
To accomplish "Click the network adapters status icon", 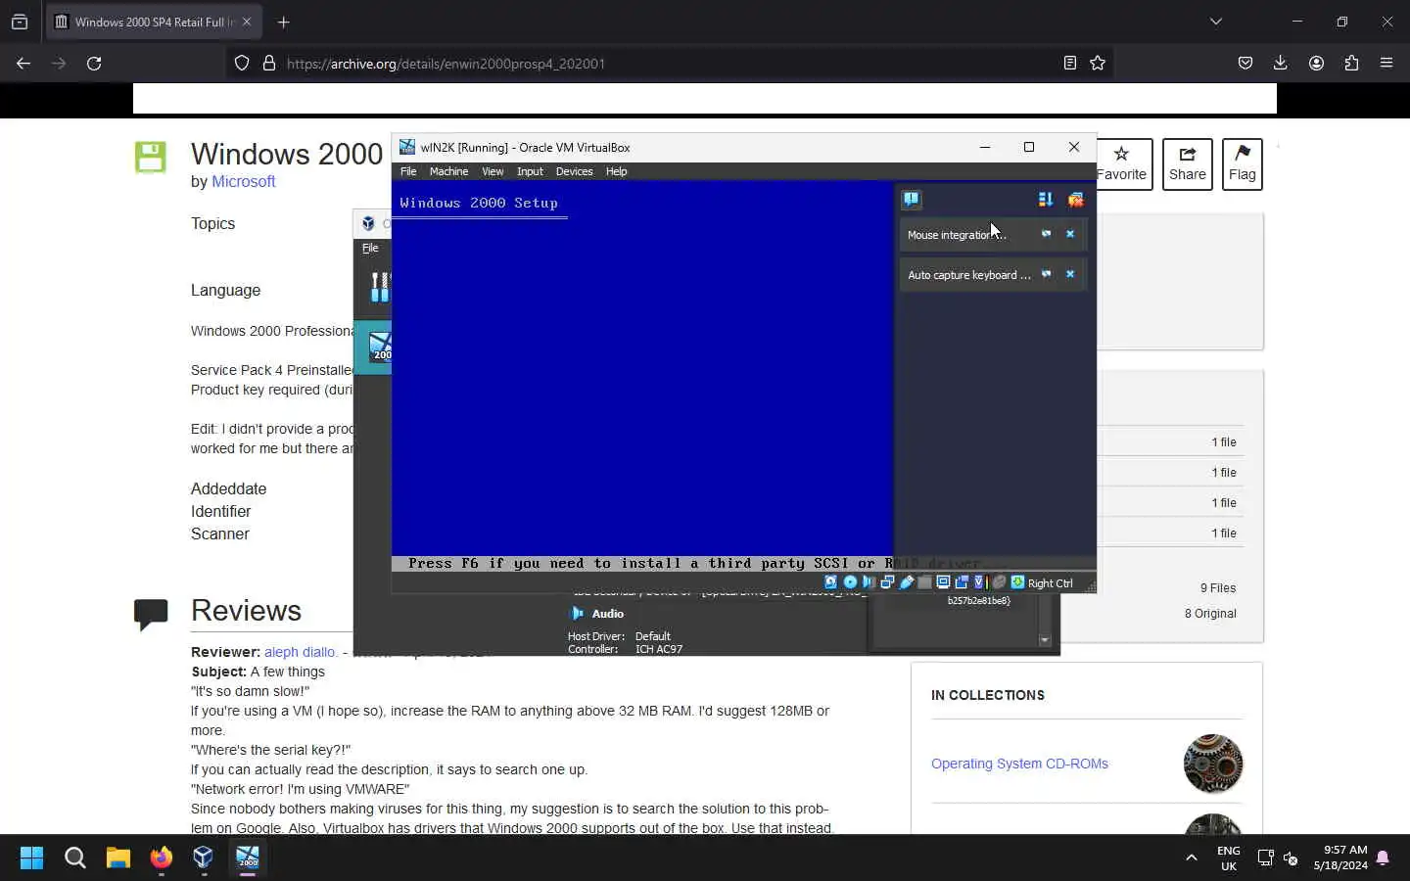I will [887, 582].
